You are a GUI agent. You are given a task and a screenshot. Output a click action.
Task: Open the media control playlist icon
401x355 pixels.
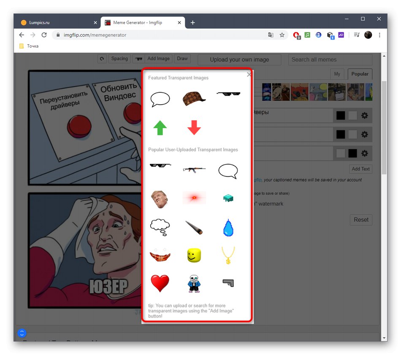point(357,35)
